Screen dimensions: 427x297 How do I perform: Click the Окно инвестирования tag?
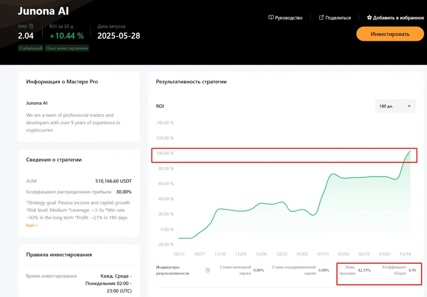[x=67, y=48]
